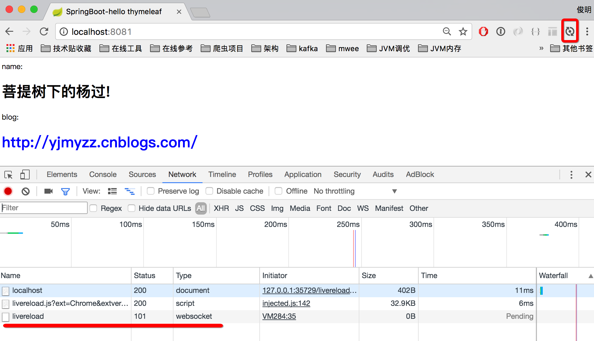Click the network Filter text field
Screen dimensions: 594x341
(x=44, y=208)
